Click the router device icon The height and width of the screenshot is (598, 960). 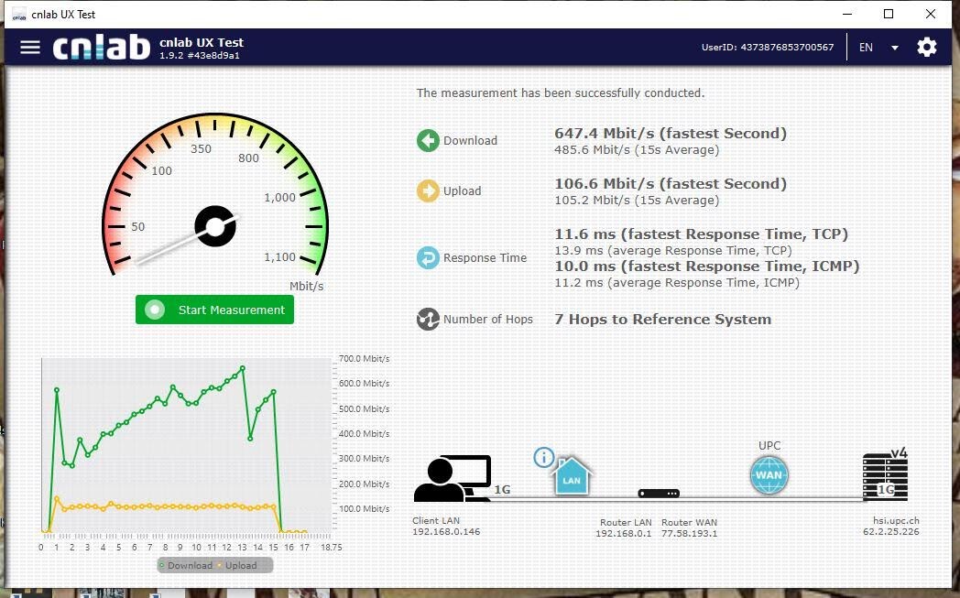[x=659, y=494]
